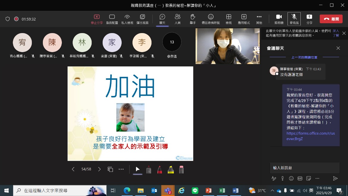Viewport: 348px width, 196px height.
Task: Click the 彈出視窗 pop-out icon
Action: tap(142, 17)
